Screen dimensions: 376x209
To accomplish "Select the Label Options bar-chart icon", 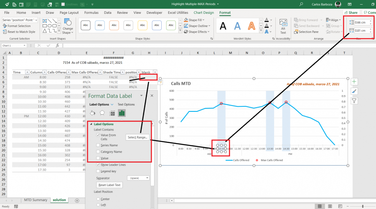I will [122, 113].
